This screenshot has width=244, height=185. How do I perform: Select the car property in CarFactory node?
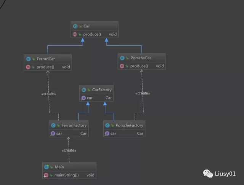pyautogui.click(x=90, y=98)
